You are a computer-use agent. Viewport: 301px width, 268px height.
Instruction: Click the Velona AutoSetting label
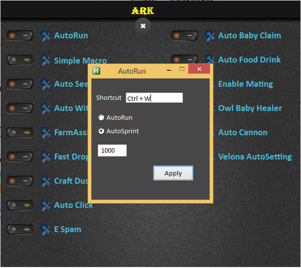coord(255,157)
